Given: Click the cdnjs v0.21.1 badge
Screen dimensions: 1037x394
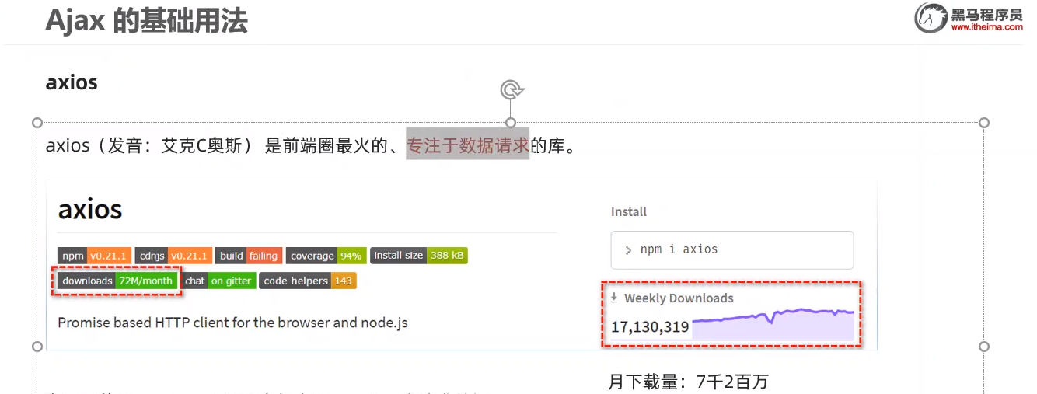Looking at the screenshot, I should pos(173,256).
